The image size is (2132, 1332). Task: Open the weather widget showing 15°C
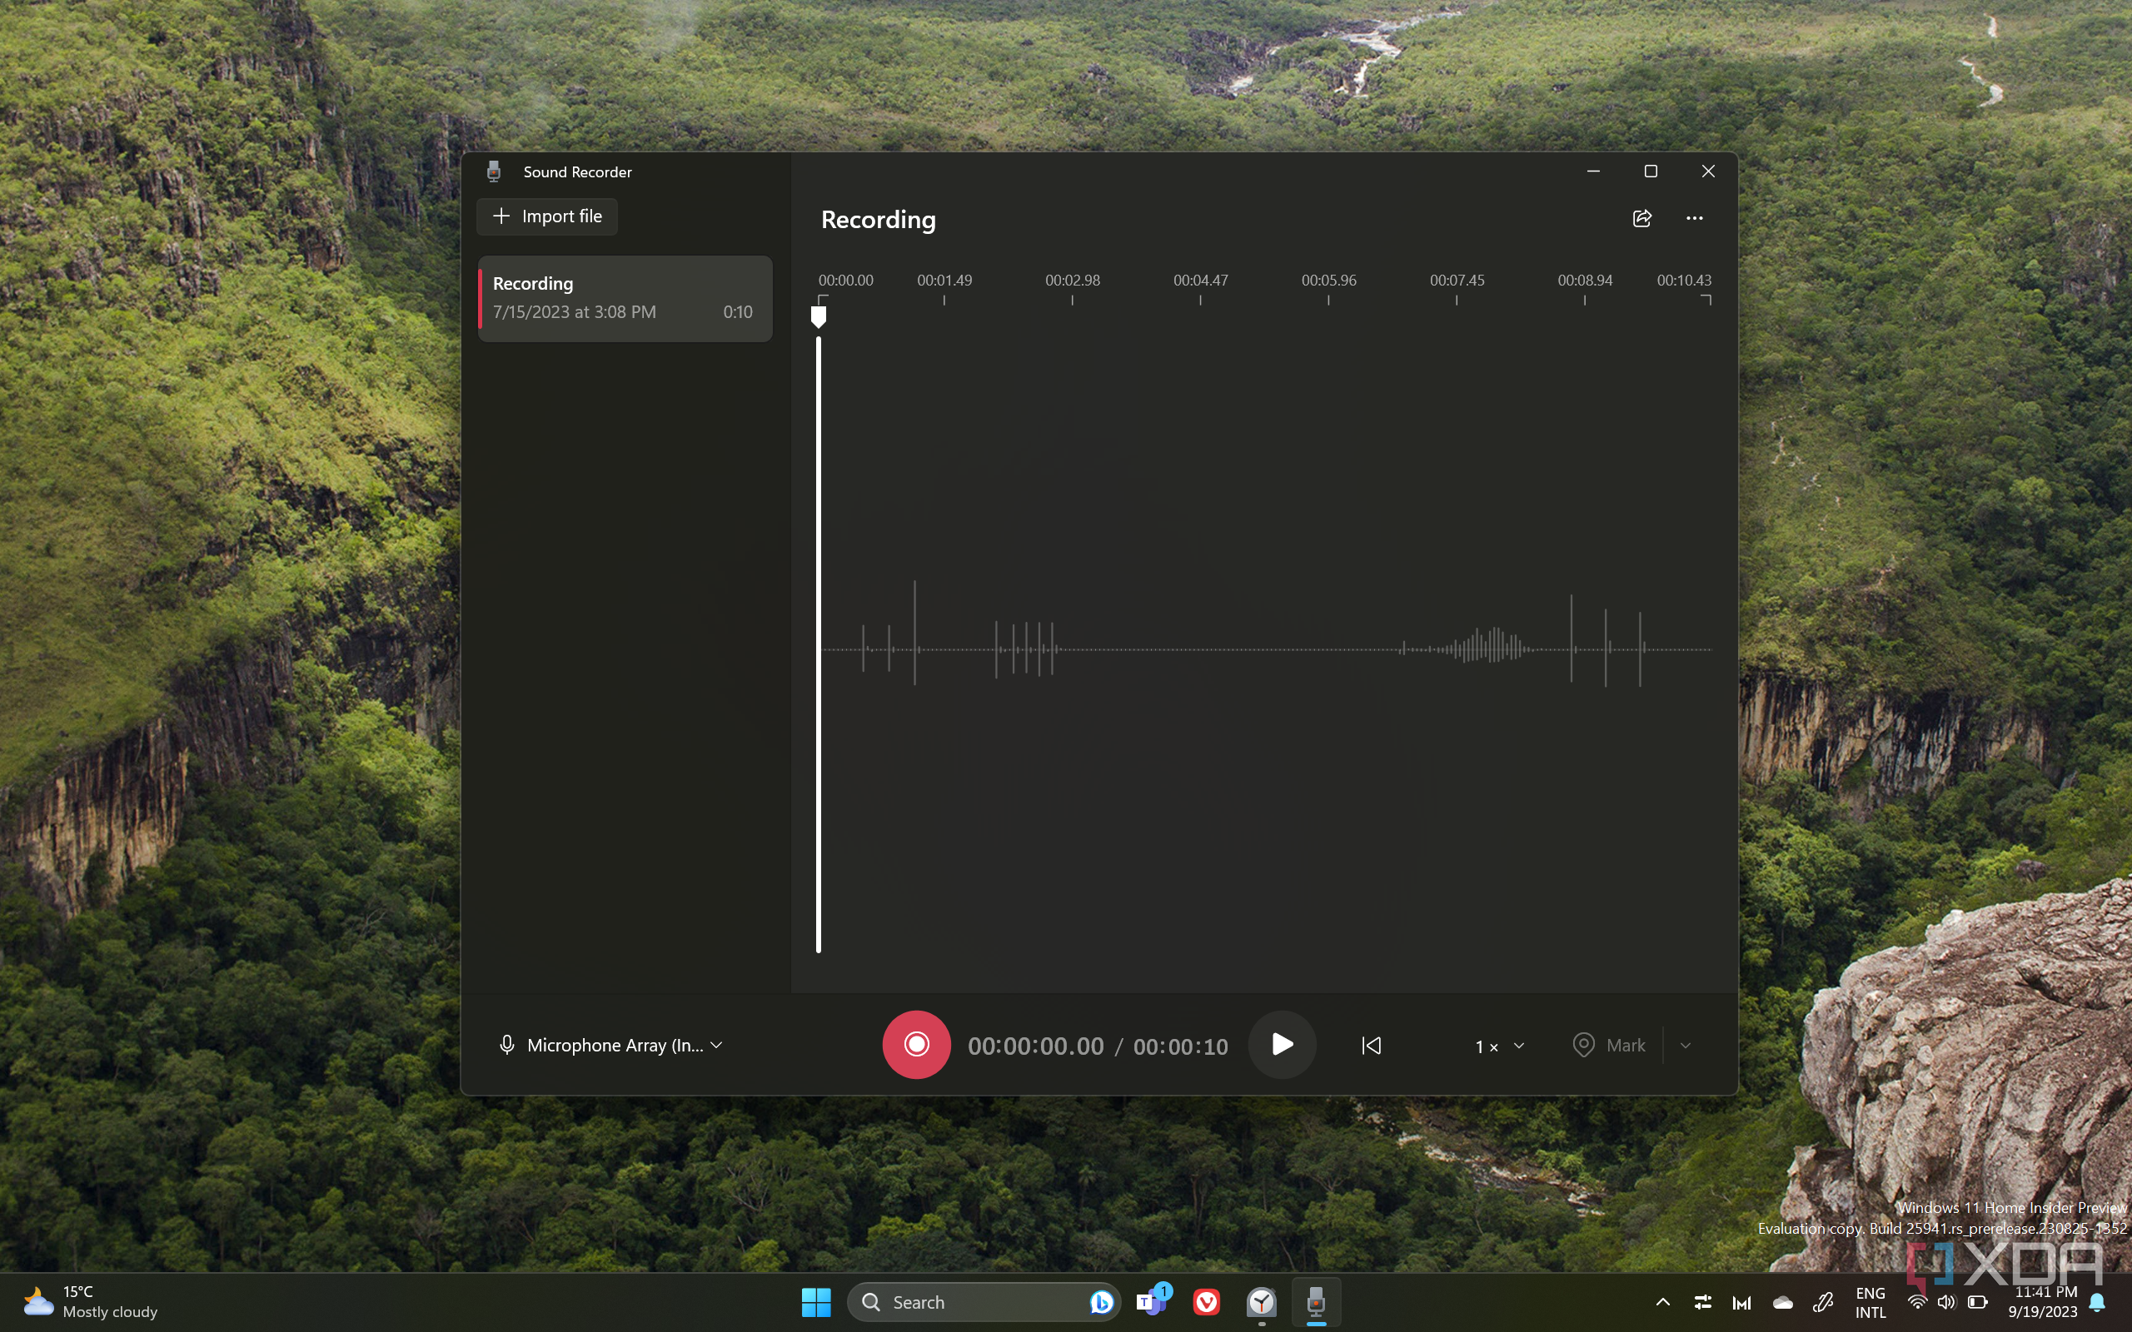point(90,1302)
